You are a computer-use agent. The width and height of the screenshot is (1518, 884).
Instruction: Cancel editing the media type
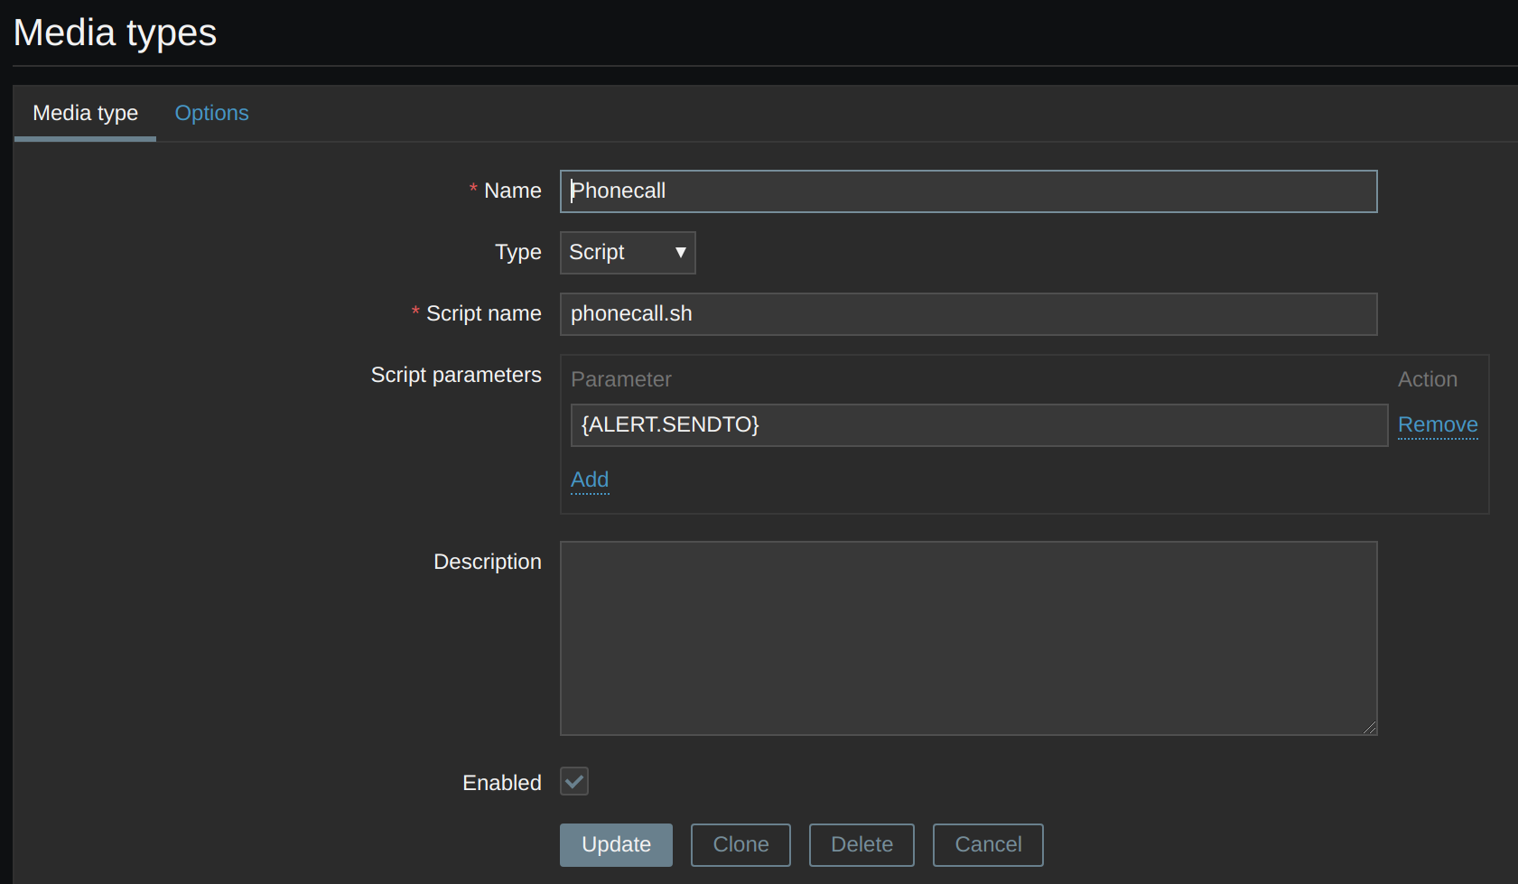988,844
